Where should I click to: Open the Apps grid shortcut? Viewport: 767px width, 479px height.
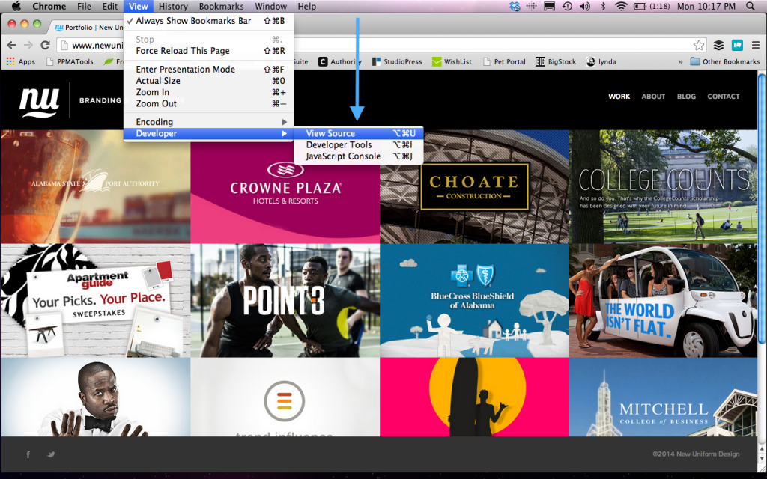point(20,61)
